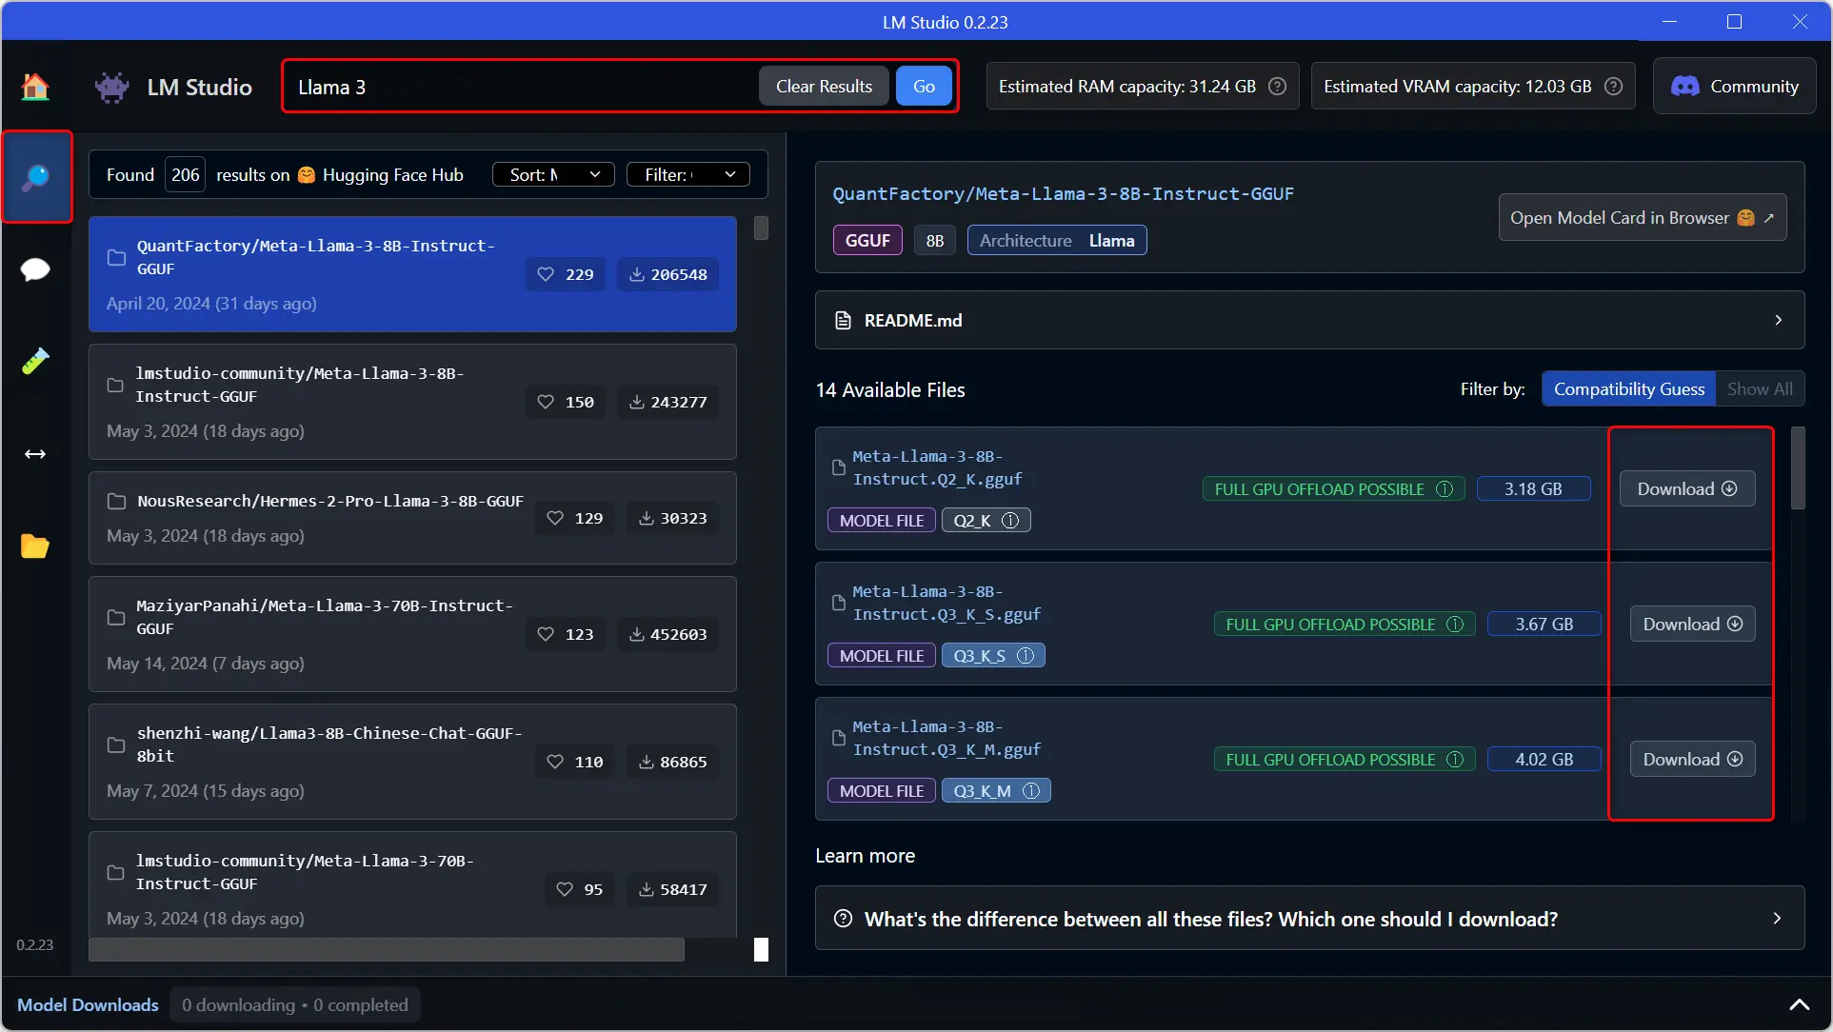
Task: Like the QuantFactory model with 229 hearts
Action: [566, 274]
